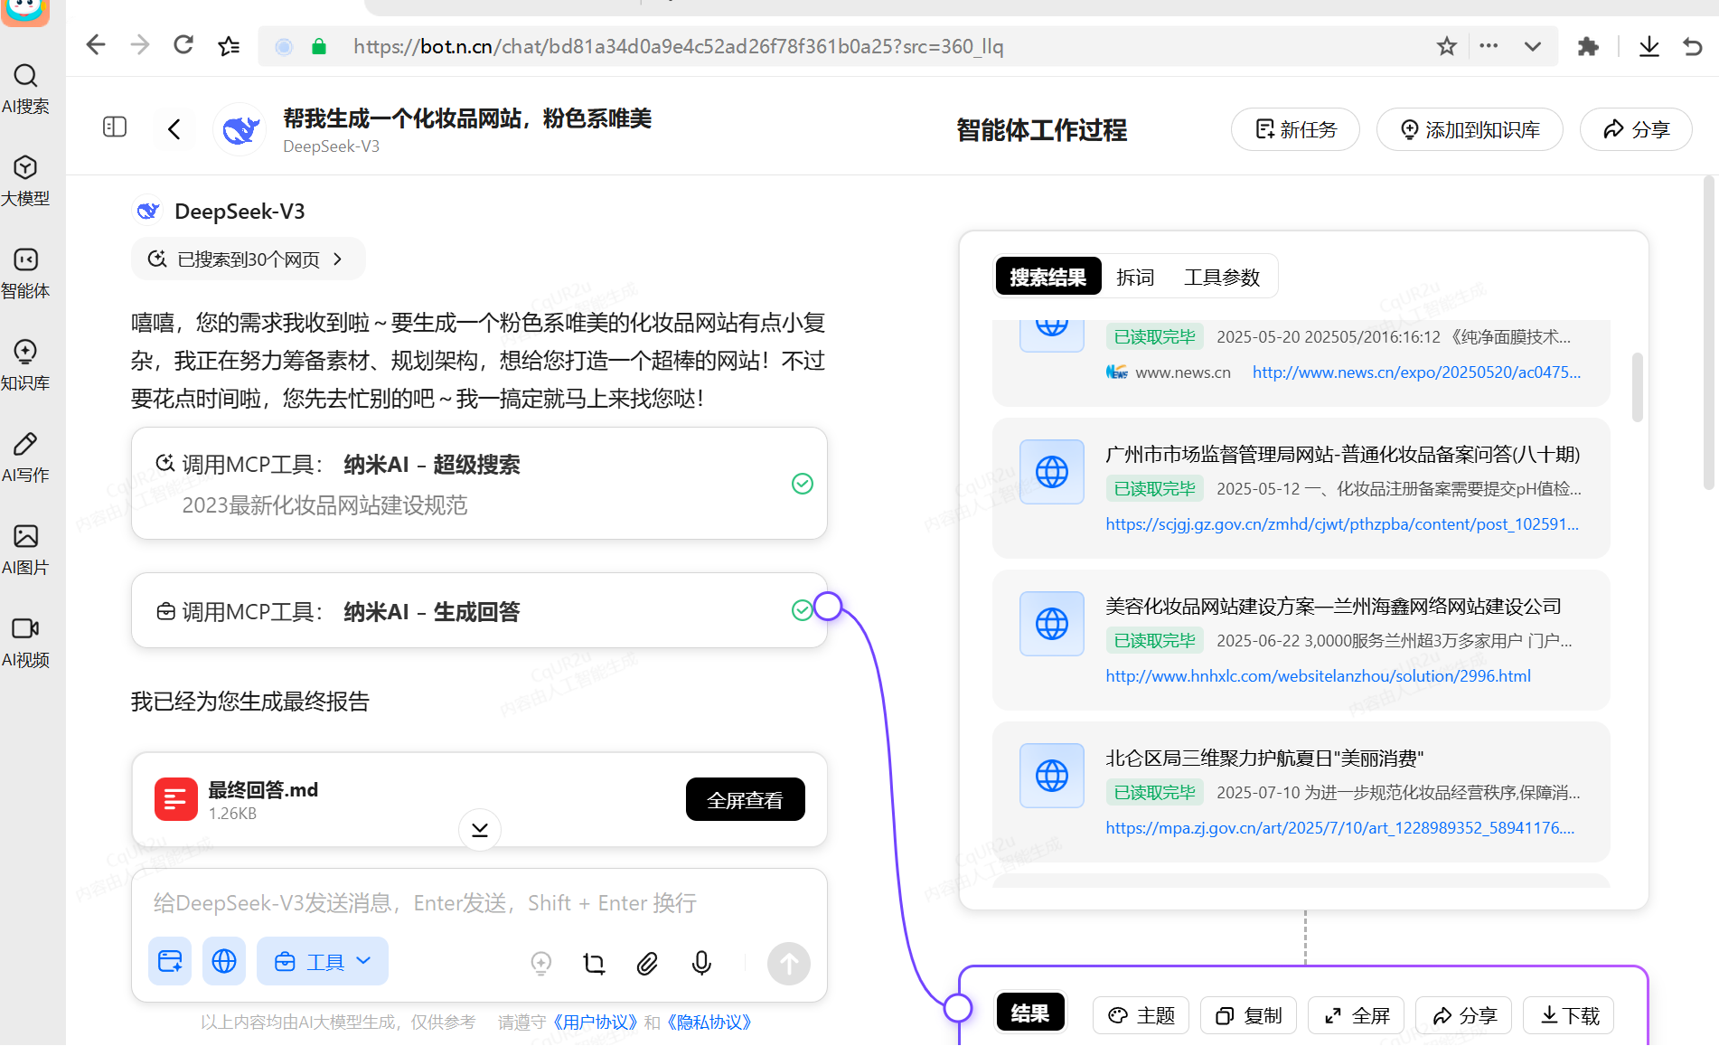1719x1046 pixels.
Task: Open AI视频 in the left sidebar
Action: 25,642
